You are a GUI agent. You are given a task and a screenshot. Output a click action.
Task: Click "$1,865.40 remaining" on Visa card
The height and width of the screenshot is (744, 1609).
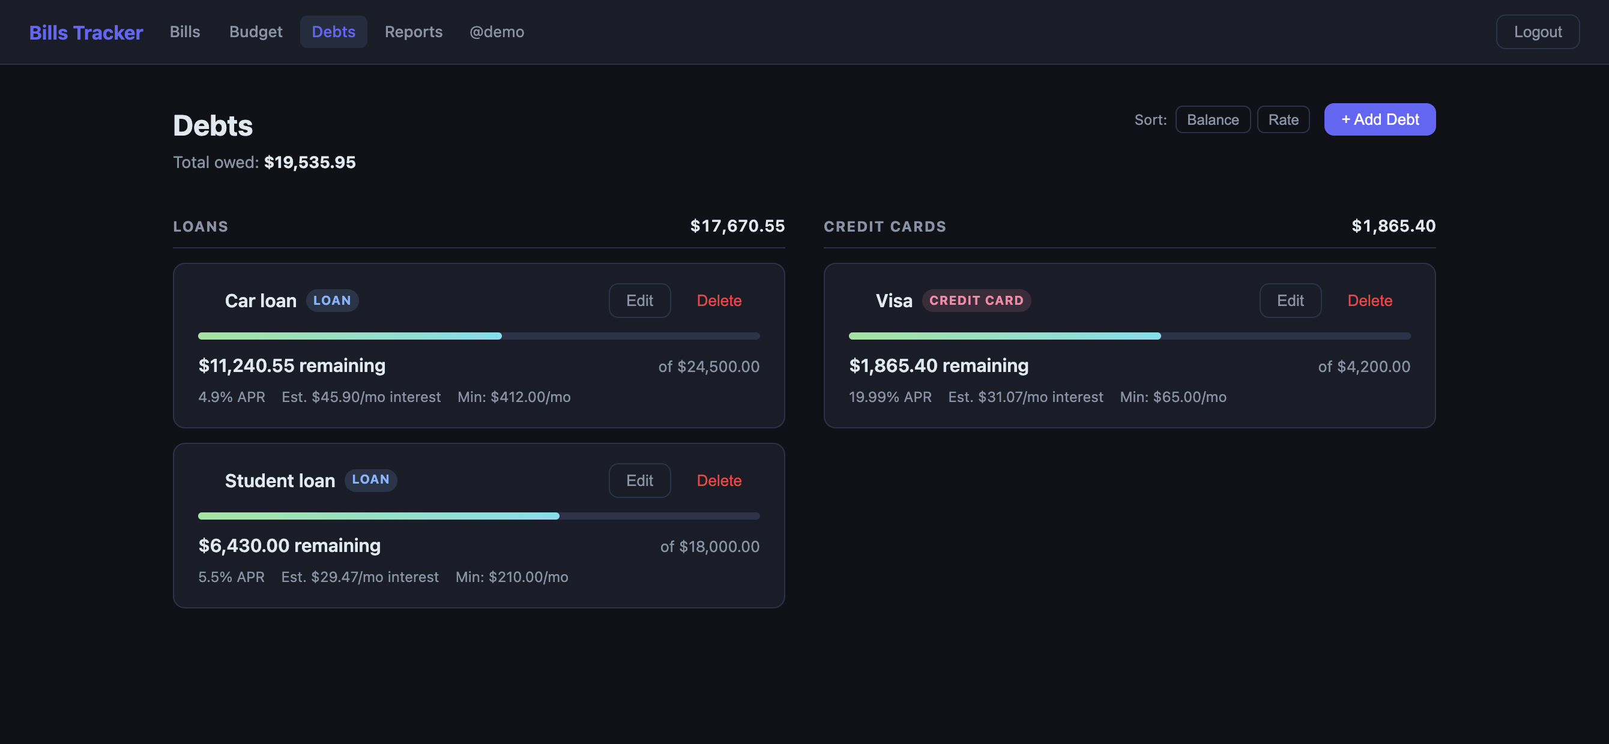(939, 366)
